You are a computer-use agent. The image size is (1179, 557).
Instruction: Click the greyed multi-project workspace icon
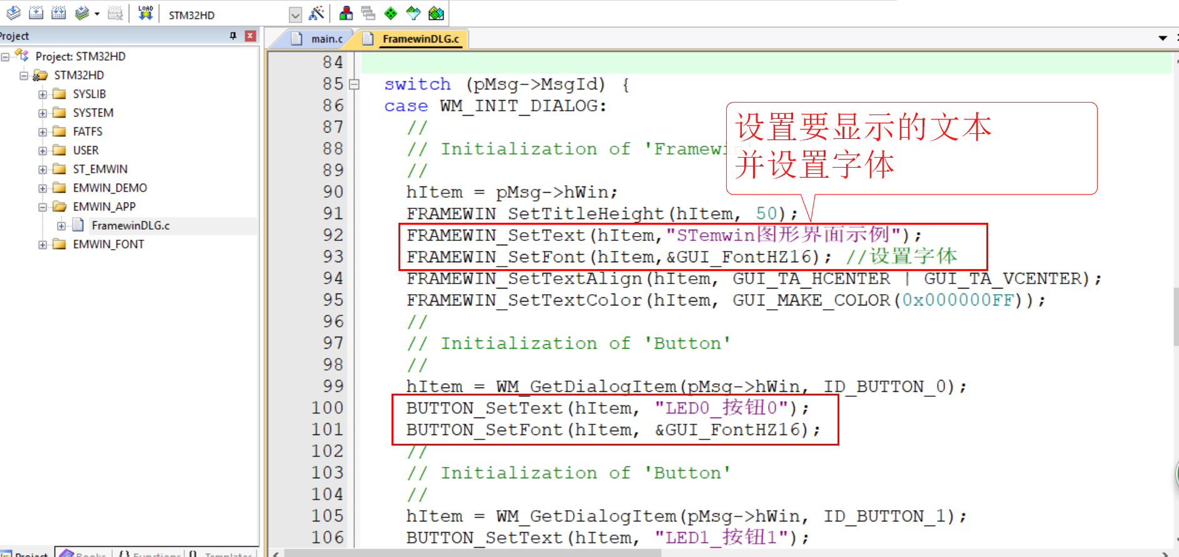point(368,13)
